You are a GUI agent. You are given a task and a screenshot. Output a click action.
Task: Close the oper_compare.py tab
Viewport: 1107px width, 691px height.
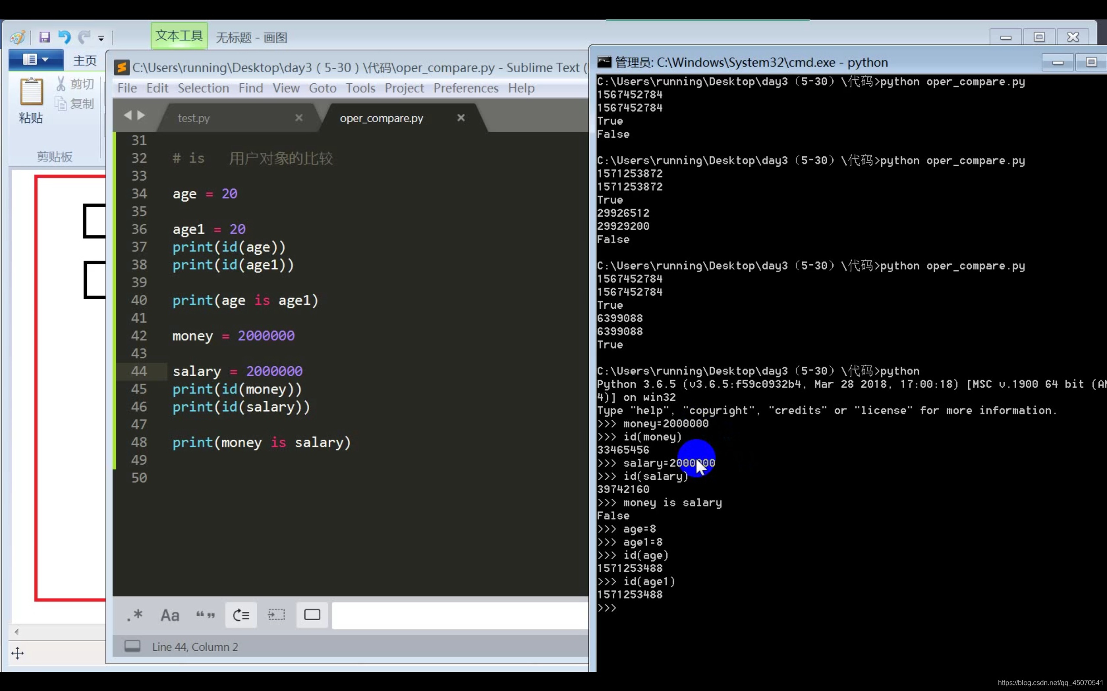point(461,118)
